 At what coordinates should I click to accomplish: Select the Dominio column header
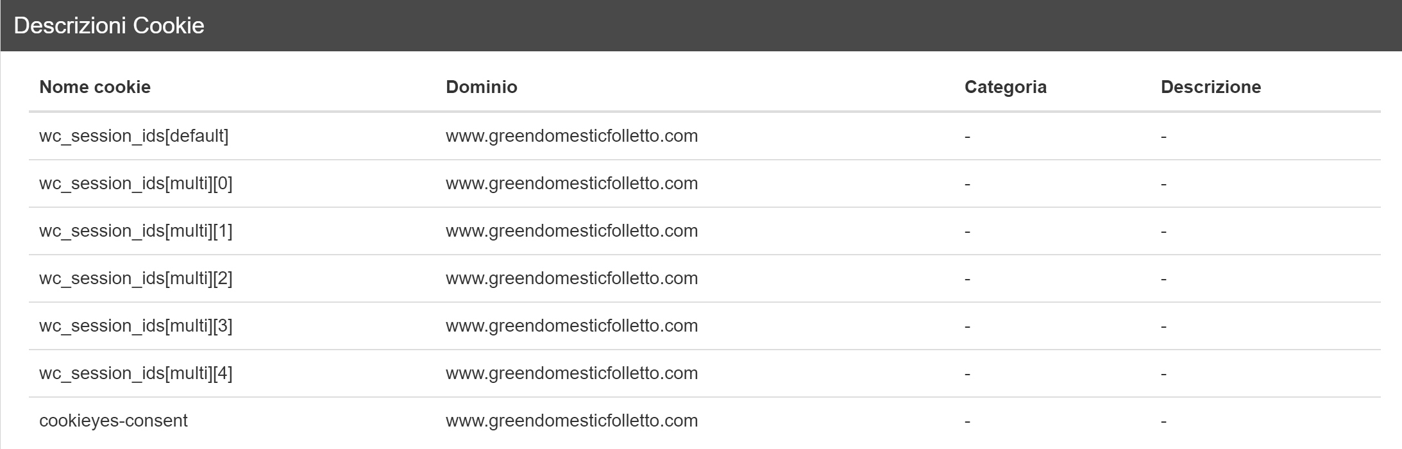[x=482, y=87]
